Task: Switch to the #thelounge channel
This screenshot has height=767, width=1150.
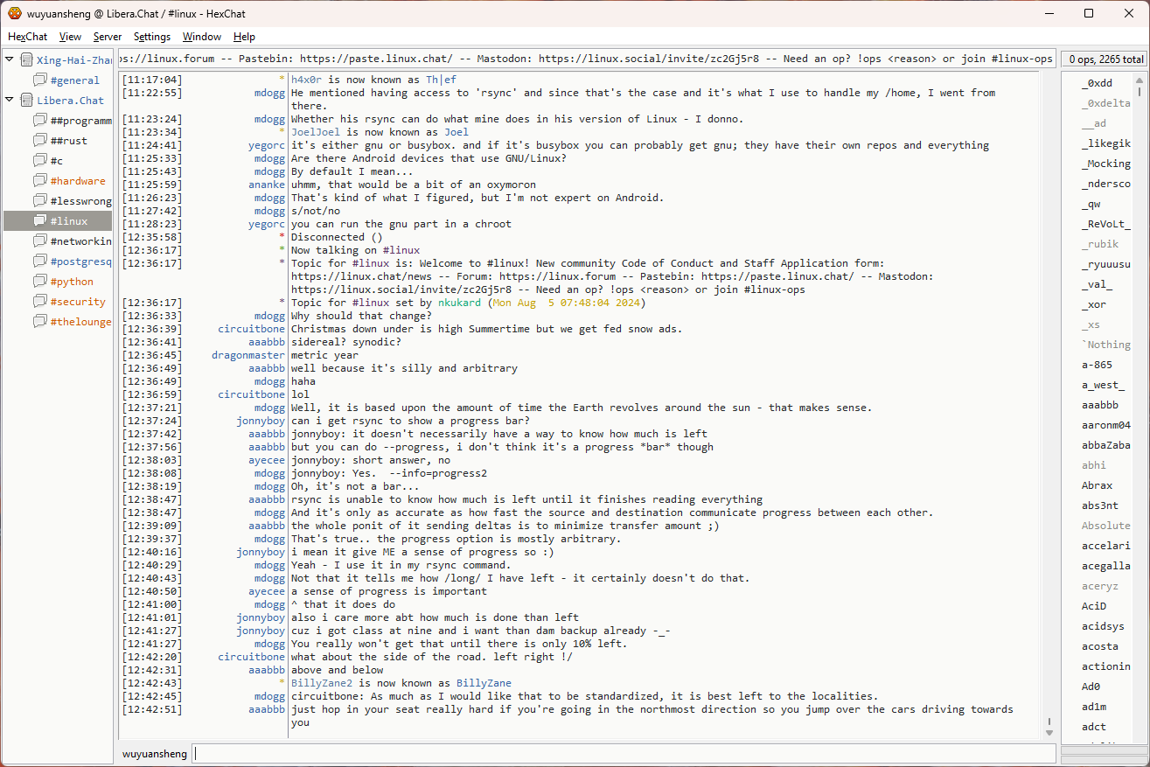Action: (80, 322)
